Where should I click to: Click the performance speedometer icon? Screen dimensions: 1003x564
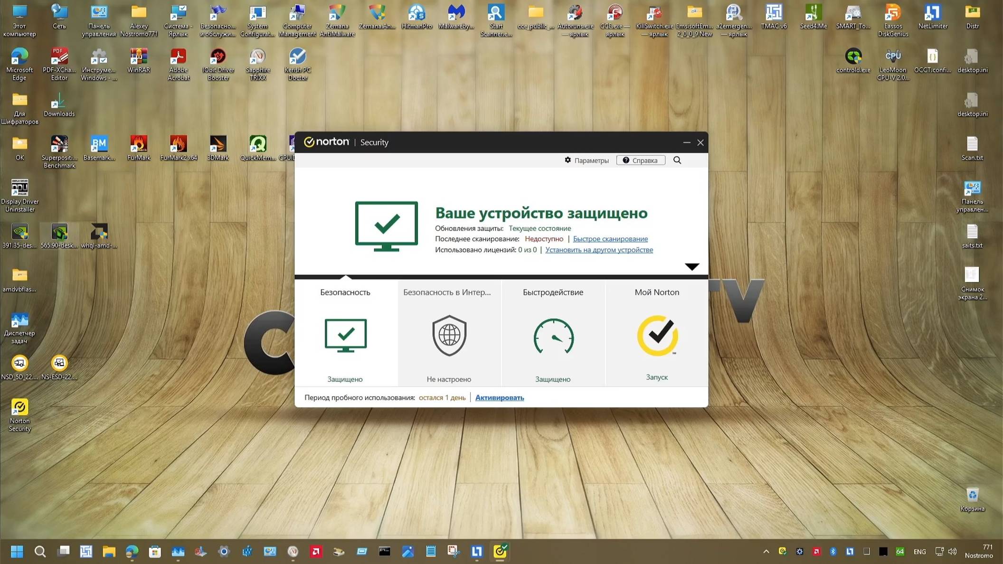[x=553, y=336]
